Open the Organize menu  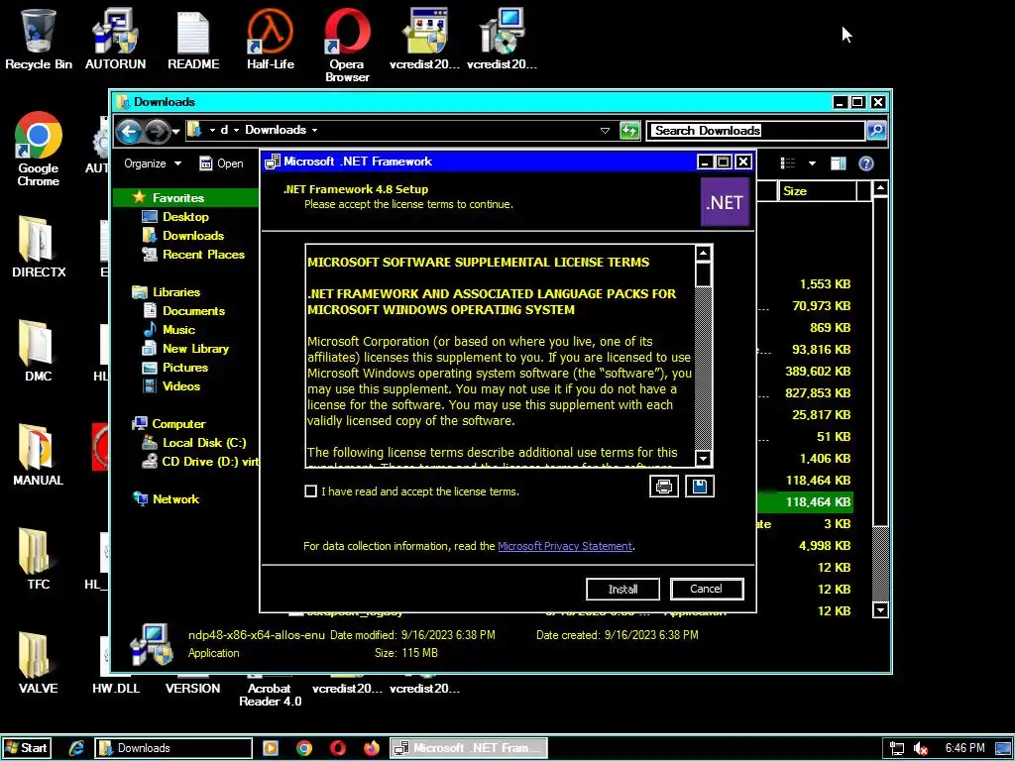tap(153, 163)
